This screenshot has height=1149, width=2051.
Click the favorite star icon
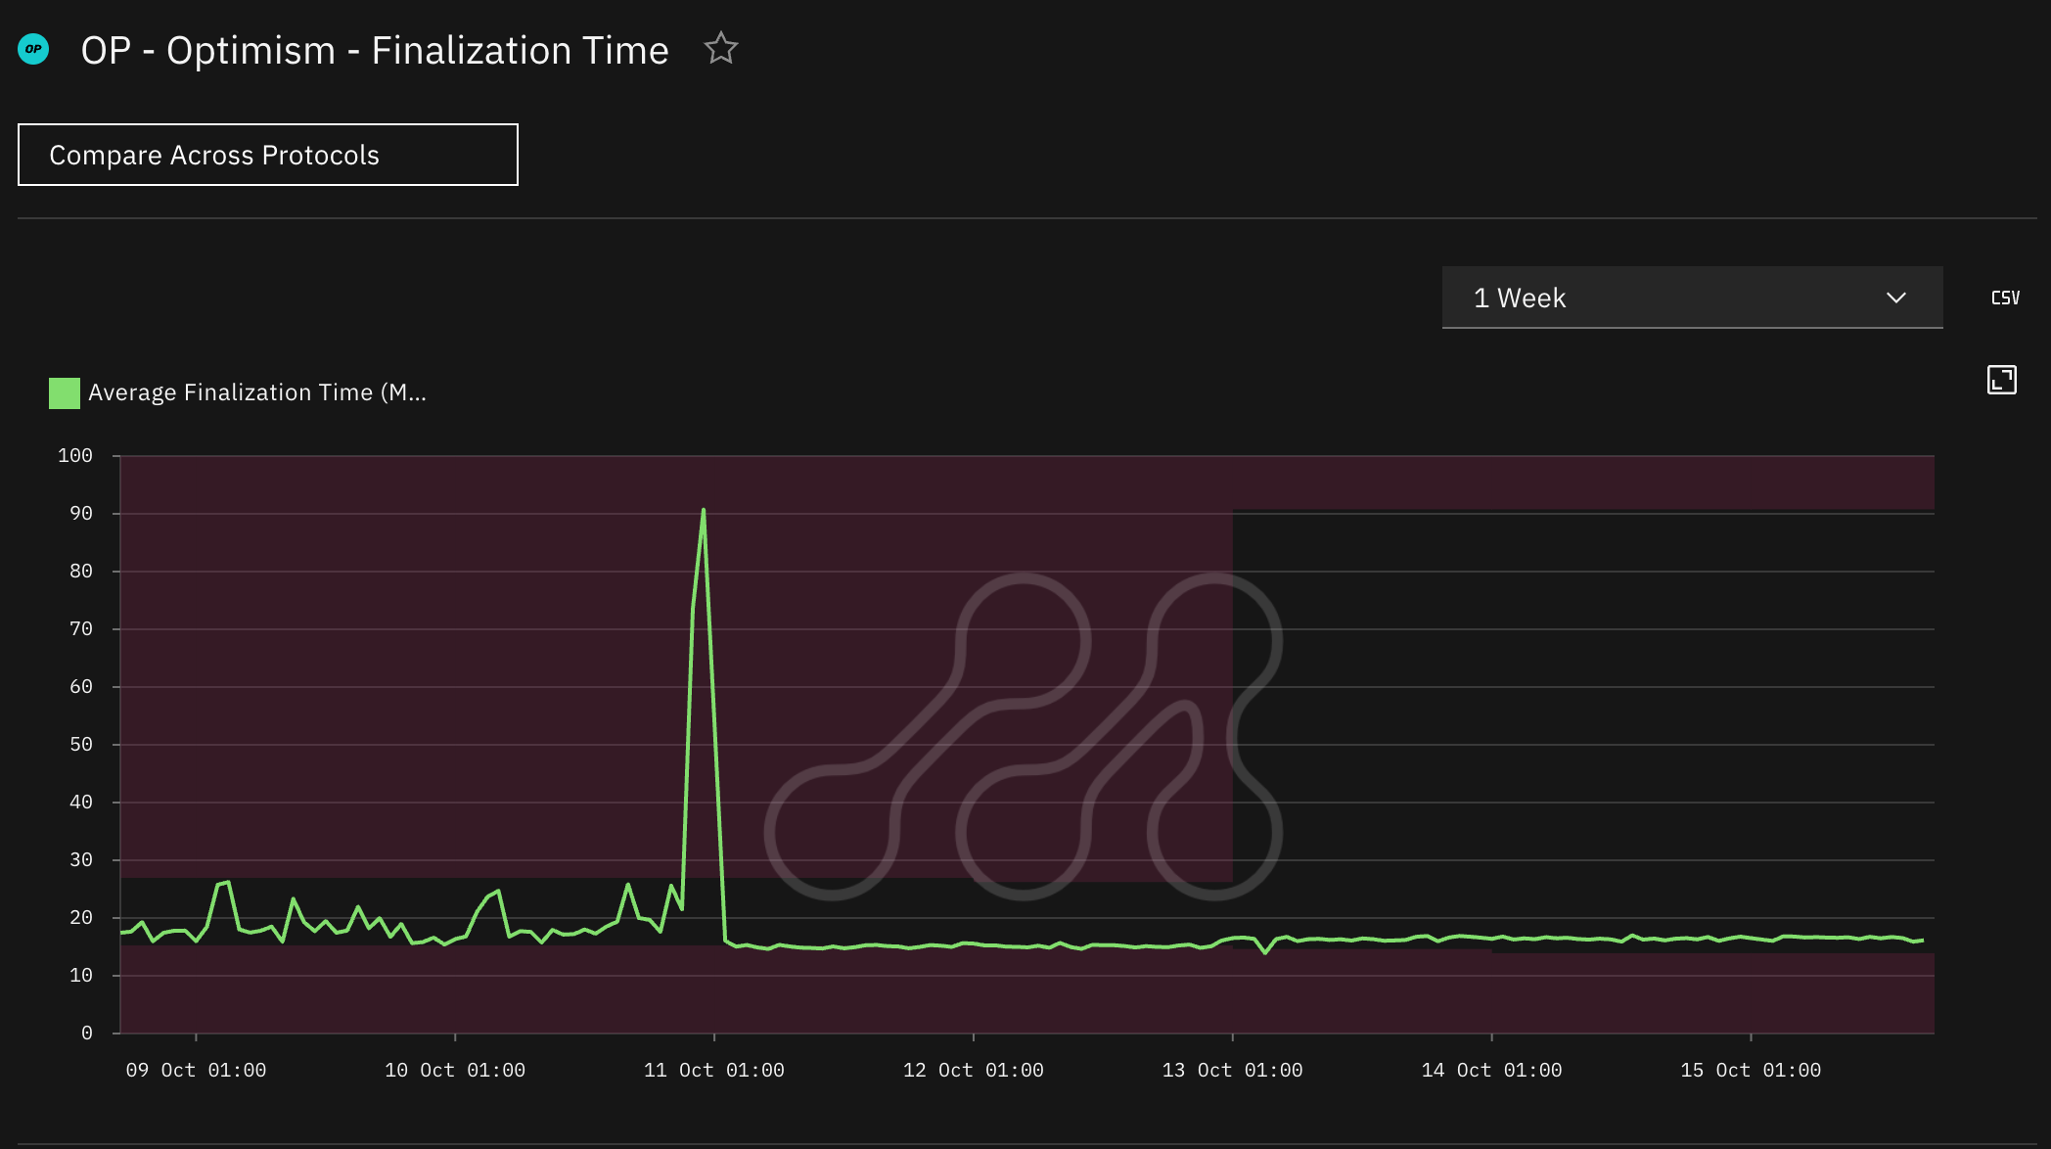(x=720, y=49)
